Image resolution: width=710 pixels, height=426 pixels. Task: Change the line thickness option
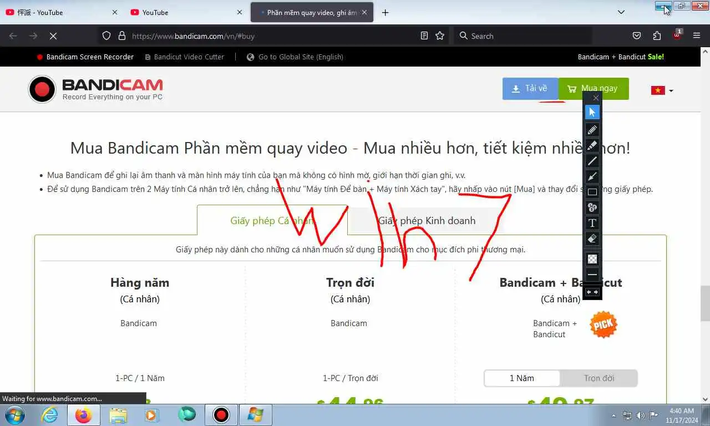pyautogui.click(x=592, y=275)
